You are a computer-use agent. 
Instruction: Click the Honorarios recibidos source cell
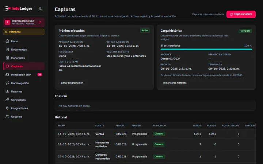point(102,144)
